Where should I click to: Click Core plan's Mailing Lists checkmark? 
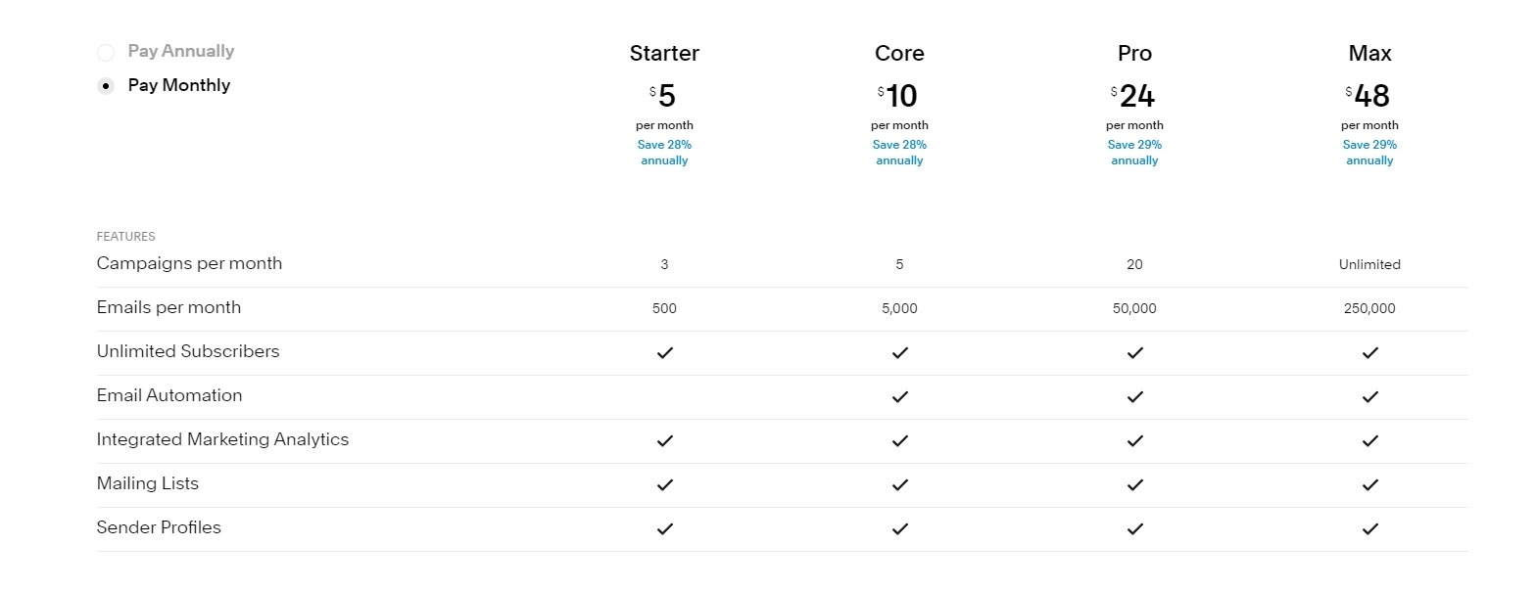coord(900,484)
